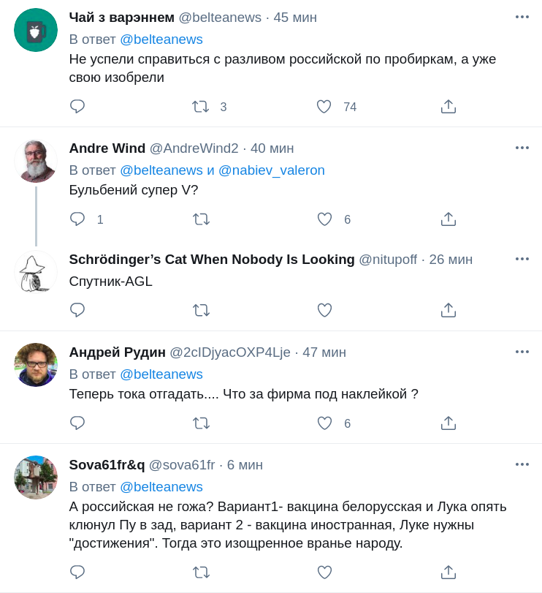This screenshot has height=593, width=542.
Task: Like the Спутник-AGL tweet
Action: pos(324,310)
